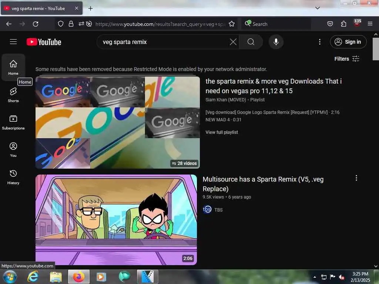Reload the current page
Screen dimensions: 379x284
(x=36, y=24)
